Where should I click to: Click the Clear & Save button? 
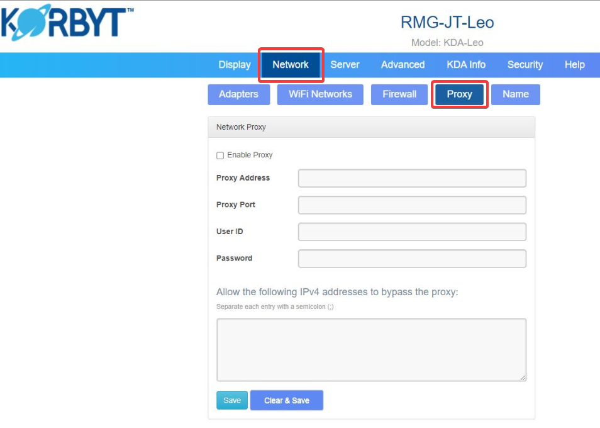pos(286,400)
